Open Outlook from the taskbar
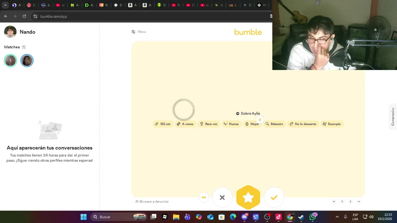The height and width of the screenshot is (223, 397). coord(210,217)
